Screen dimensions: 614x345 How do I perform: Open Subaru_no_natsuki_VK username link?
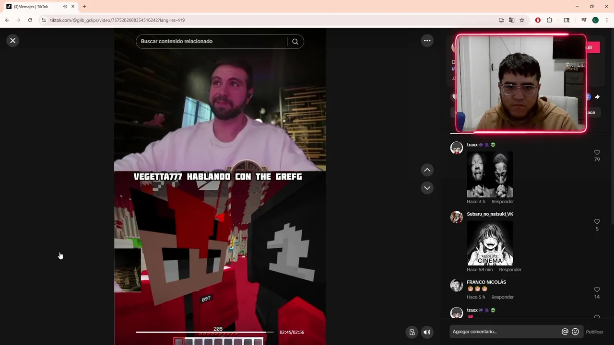pos(490,214)
